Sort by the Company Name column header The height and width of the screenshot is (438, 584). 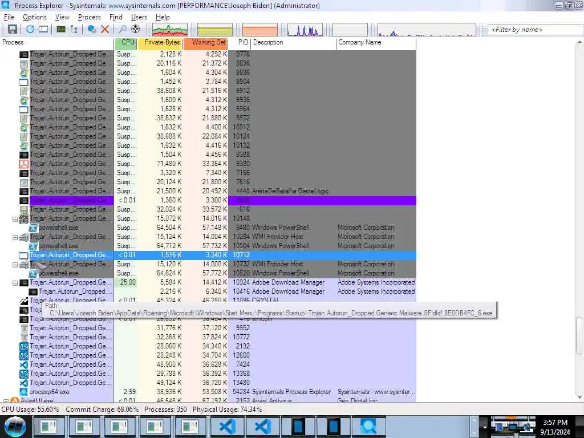click(x=376, y=42)
